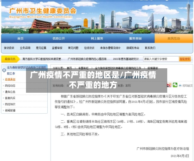Open the 信息公开 navigation tab

pyautogui.click(x=59, y=38)
